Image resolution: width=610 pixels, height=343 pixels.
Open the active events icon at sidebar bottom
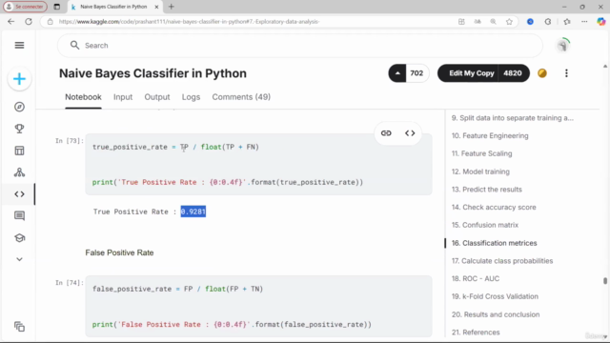coord(19,326)
